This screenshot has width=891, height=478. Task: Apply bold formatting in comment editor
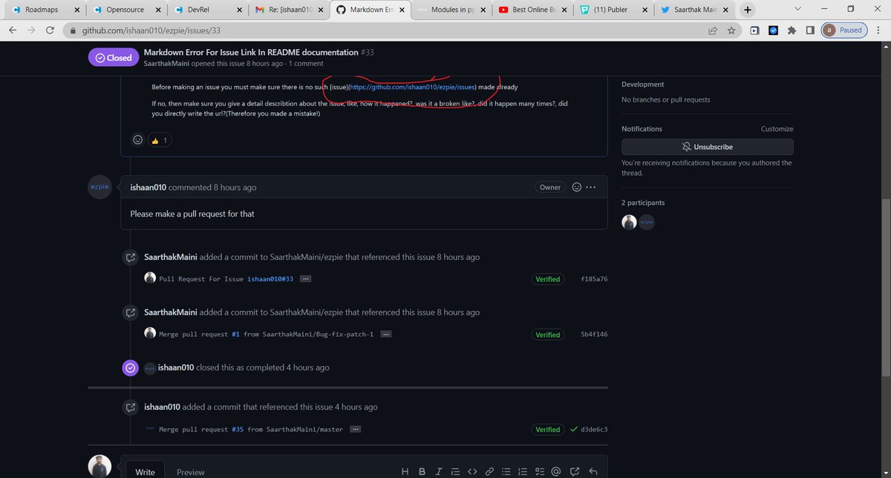[x=422, y=471]
